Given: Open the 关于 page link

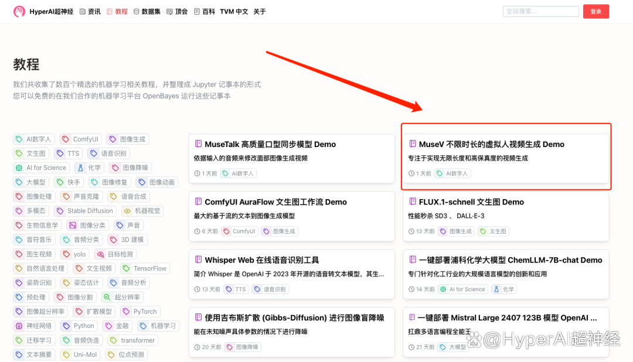Looking at the screenshot, I should (x=260, y=12).
